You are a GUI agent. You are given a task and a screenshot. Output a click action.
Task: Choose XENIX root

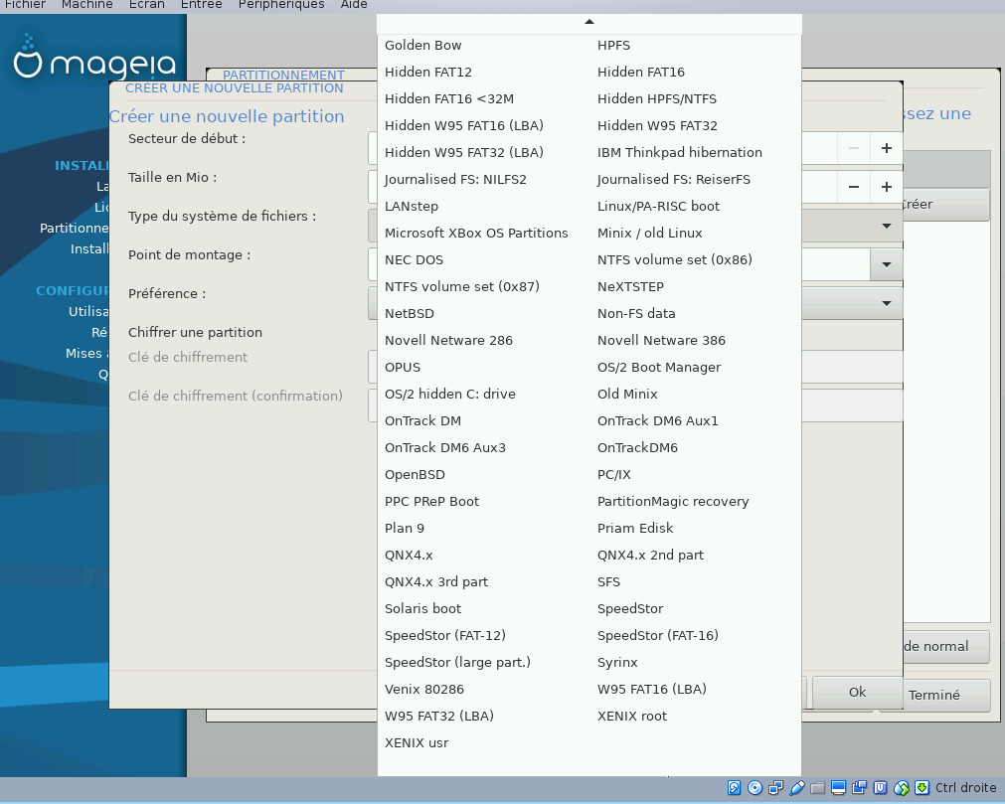click(632, 717)
